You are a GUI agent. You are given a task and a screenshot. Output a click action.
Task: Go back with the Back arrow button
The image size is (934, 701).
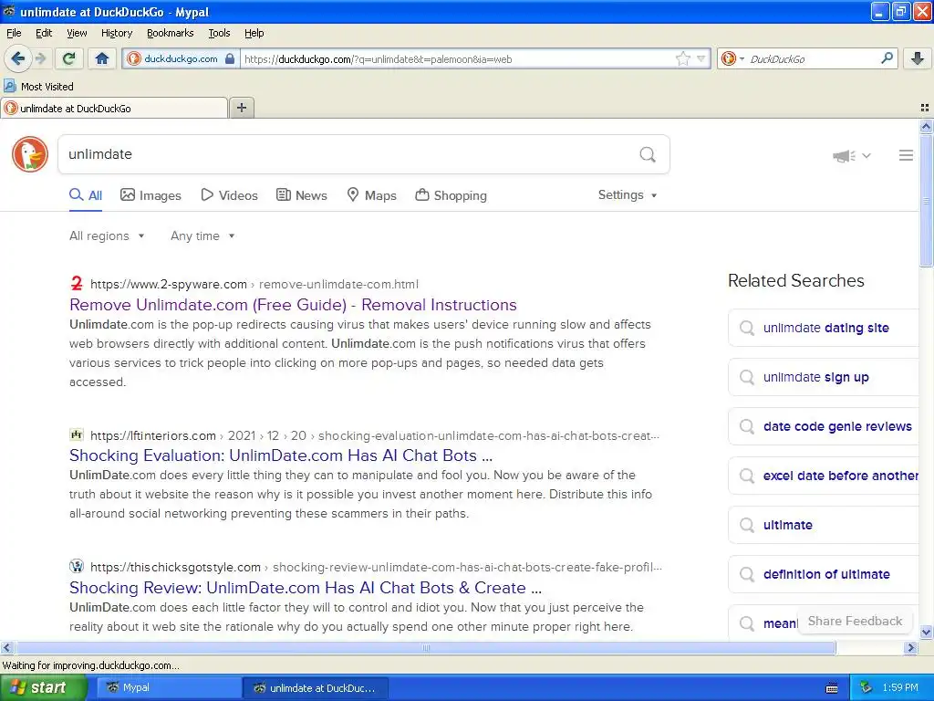tap(17, 58)
